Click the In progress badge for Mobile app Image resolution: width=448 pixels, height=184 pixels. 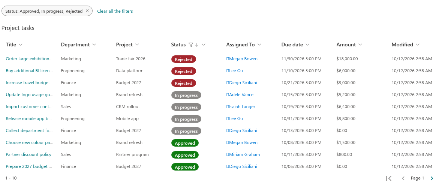coord(186,119)
